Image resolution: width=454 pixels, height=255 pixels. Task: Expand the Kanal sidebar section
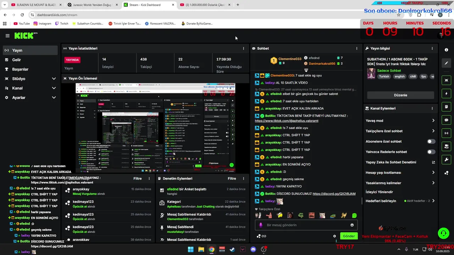point(54,88)
